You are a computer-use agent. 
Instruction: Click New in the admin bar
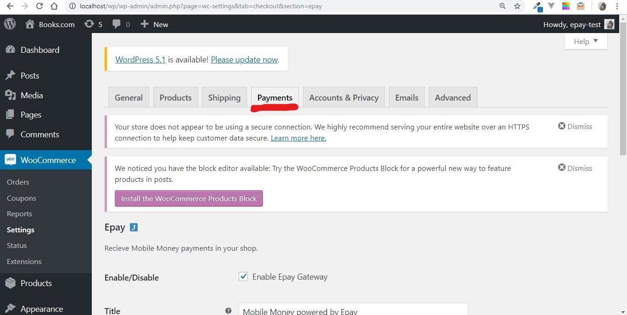click(154, 24)
